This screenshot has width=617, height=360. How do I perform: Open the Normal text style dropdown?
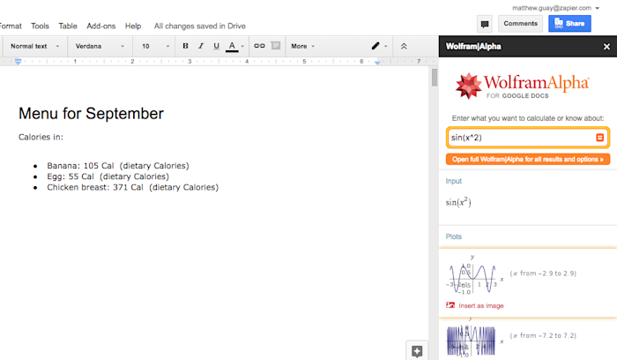click(34, 46)
